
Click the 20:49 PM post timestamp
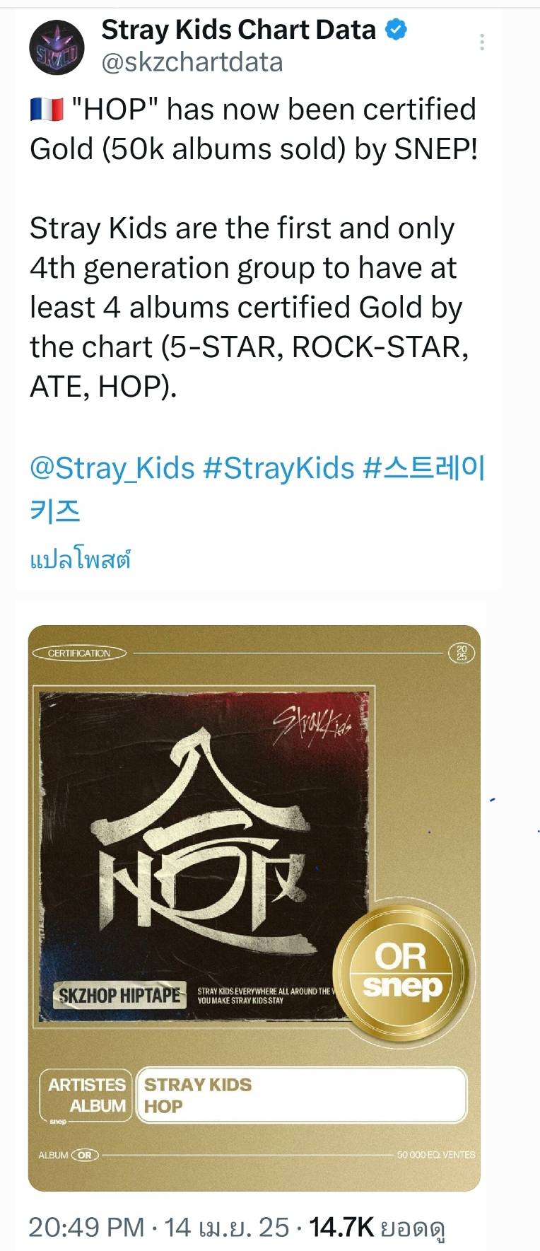(x=86, y=1227)
